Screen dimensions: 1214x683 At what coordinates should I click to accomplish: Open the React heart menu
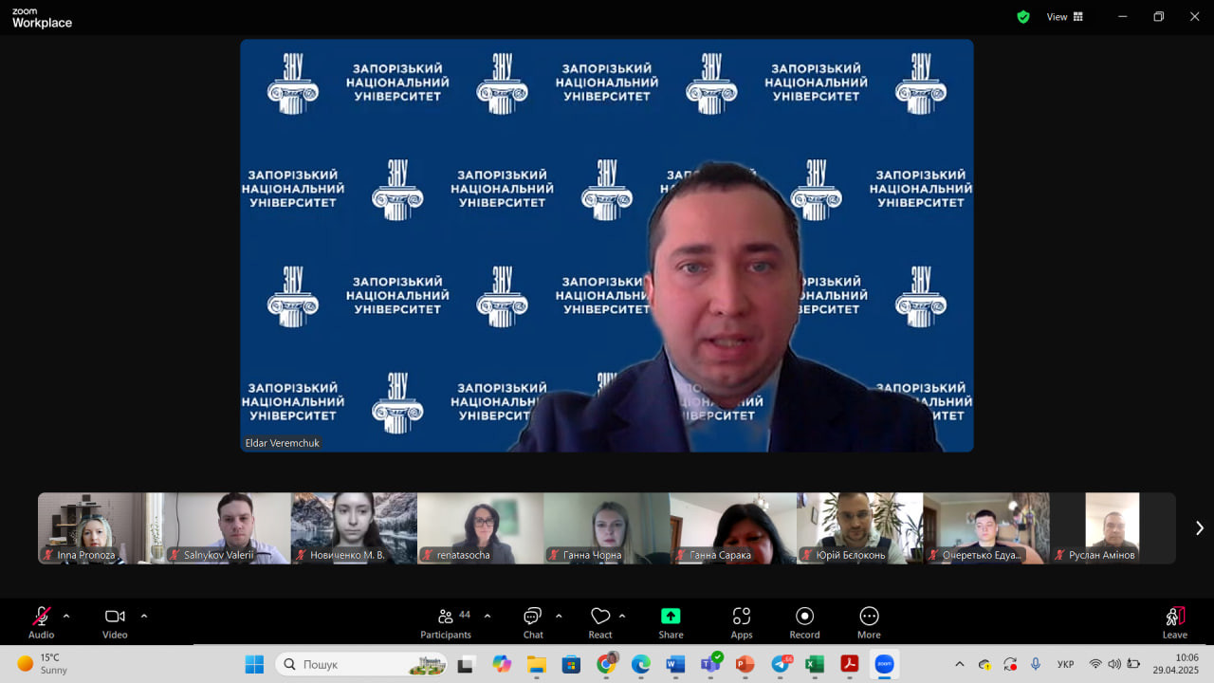click(x=600, y=622)
